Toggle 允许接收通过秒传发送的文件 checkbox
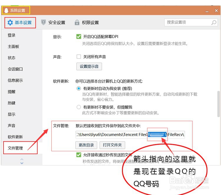221x195 pixels. pyautogui.click(x=79, y=155)
